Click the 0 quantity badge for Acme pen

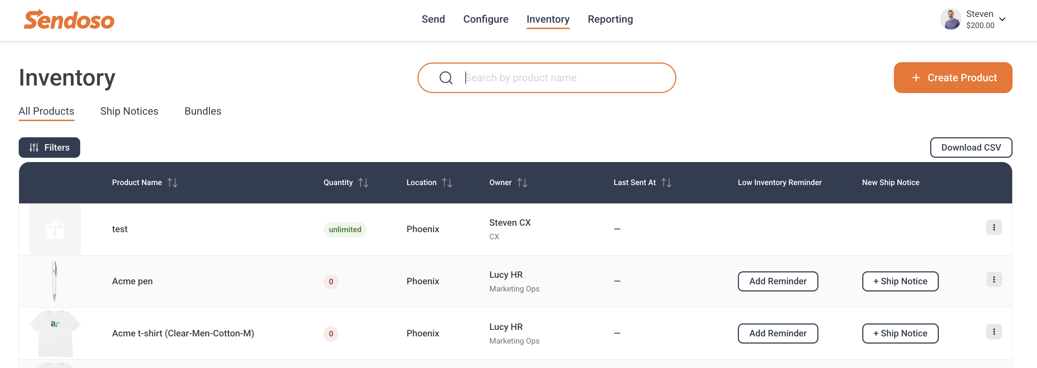coord(330,281)
